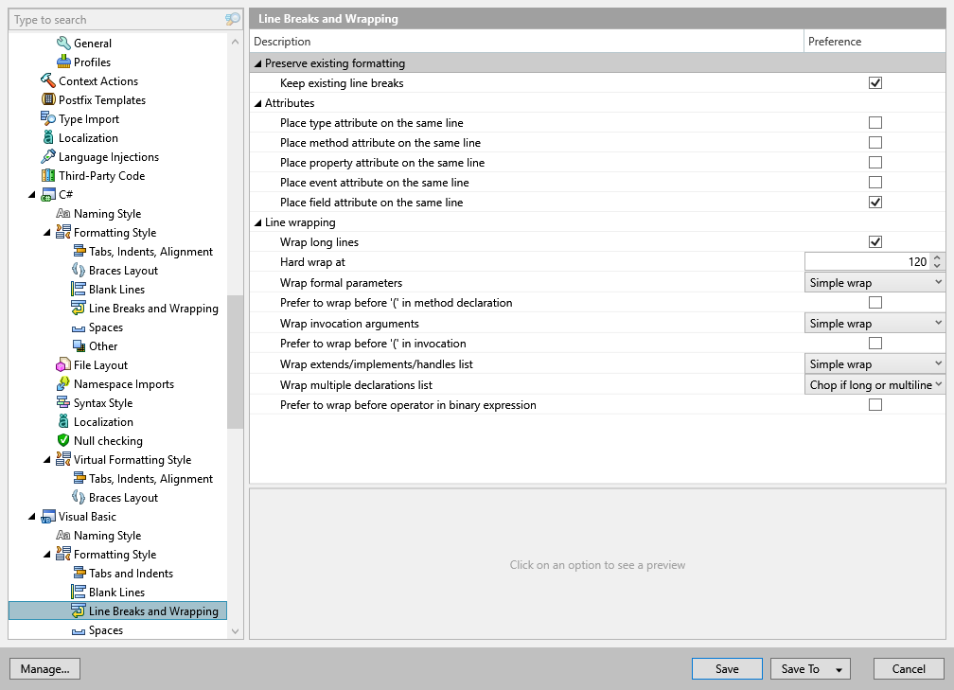Click the Save To button
This screenshot has height=690, width=954.
click(x=800, y=668)
